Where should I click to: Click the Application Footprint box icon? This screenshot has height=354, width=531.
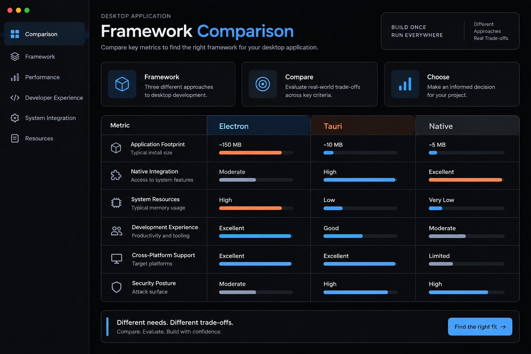click(116, 148)
